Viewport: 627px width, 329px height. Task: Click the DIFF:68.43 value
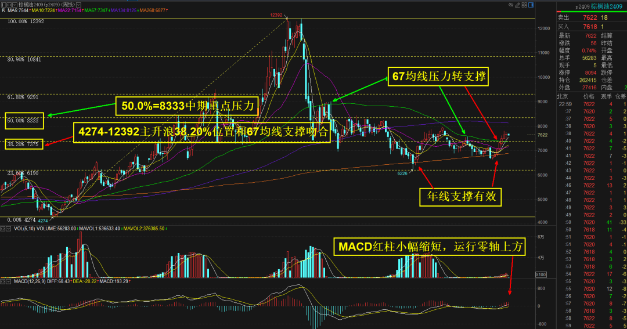58,281
